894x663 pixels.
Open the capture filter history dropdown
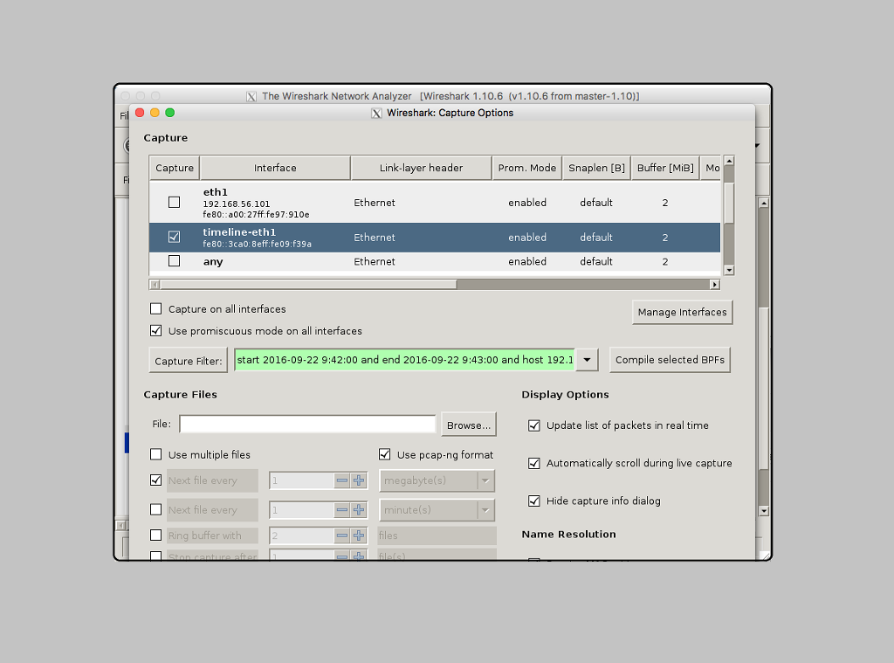click(587, 360)
